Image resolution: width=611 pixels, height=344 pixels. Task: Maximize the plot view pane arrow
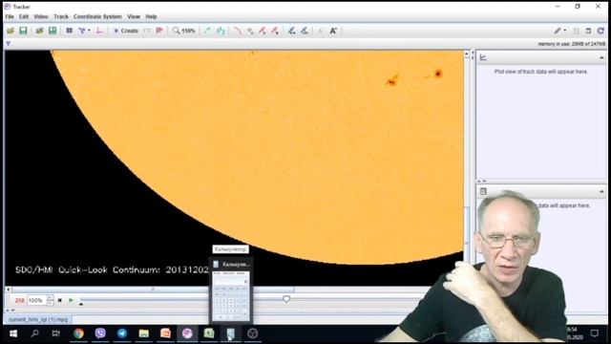601,57
